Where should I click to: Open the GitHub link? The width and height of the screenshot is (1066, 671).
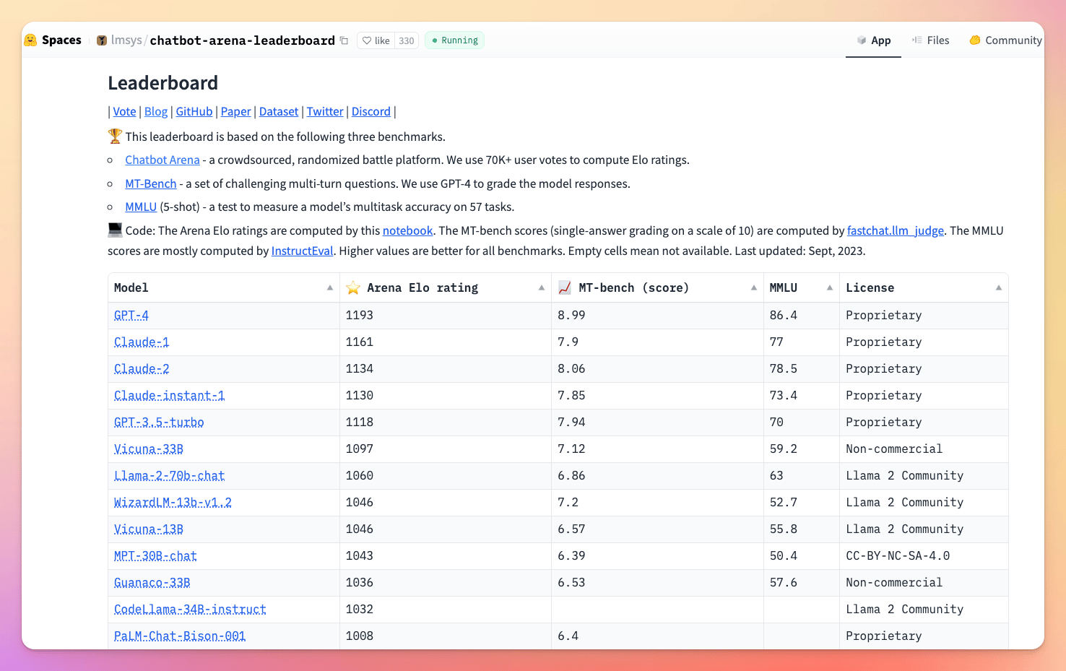click(x=194, y=111)
